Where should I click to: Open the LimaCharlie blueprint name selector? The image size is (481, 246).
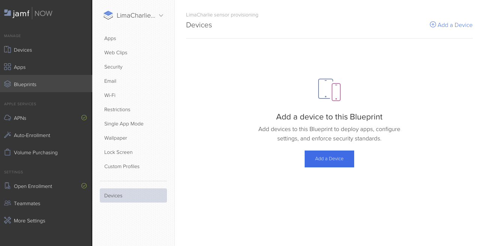click(135, 15)
